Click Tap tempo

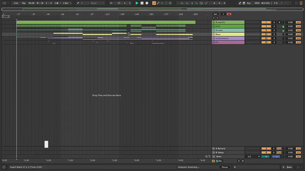click(24, 3)
